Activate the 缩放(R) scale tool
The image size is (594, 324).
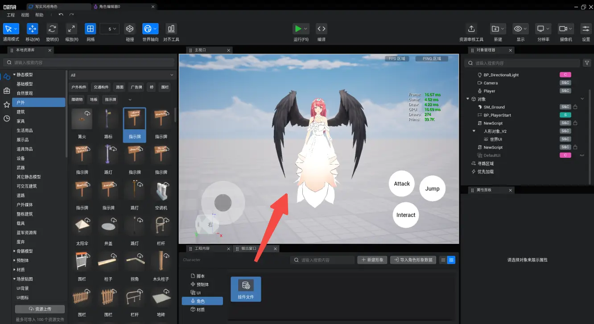[x=71, y=29]
